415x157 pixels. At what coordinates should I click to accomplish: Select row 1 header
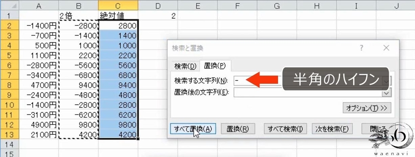[10, 15]
